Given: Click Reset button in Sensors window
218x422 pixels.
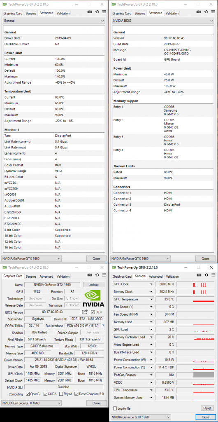Looking at the screenshot, I should [x=207, y=408].
